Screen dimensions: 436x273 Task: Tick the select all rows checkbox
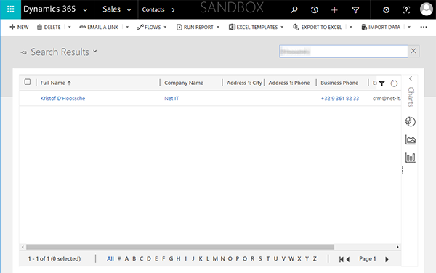click(28, 82)
